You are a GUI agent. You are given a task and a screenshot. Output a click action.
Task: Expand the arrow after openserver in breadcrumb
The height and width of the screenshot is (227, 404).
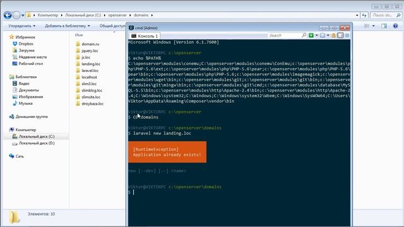(x=130, y=15)
